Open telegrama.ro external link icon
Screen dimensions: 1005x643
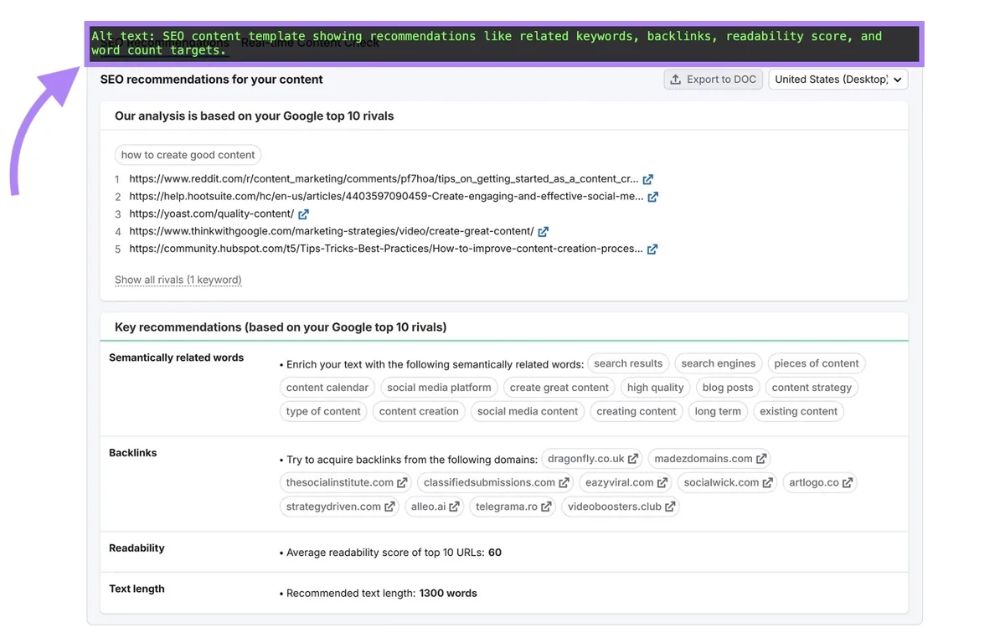point(546,507)
